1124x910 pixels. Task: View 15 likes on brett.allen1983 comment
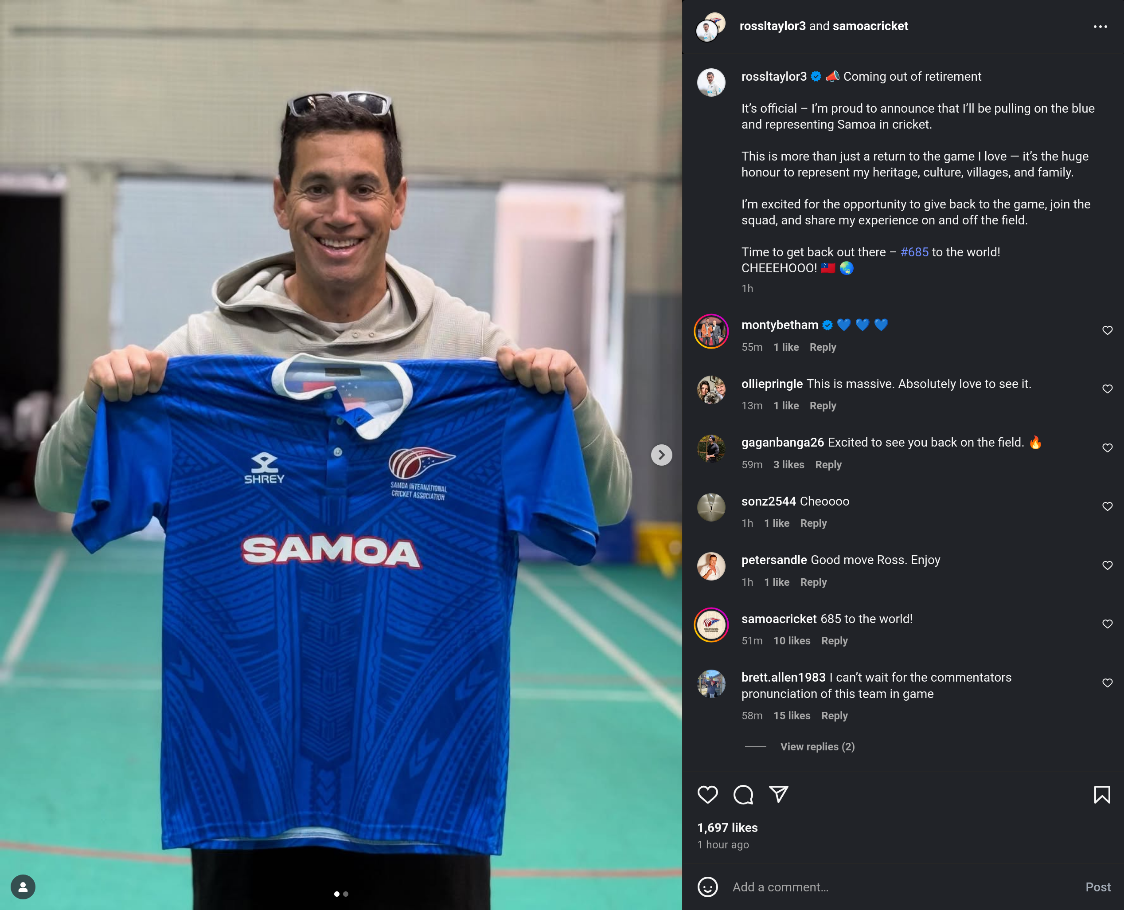(792, 715)
